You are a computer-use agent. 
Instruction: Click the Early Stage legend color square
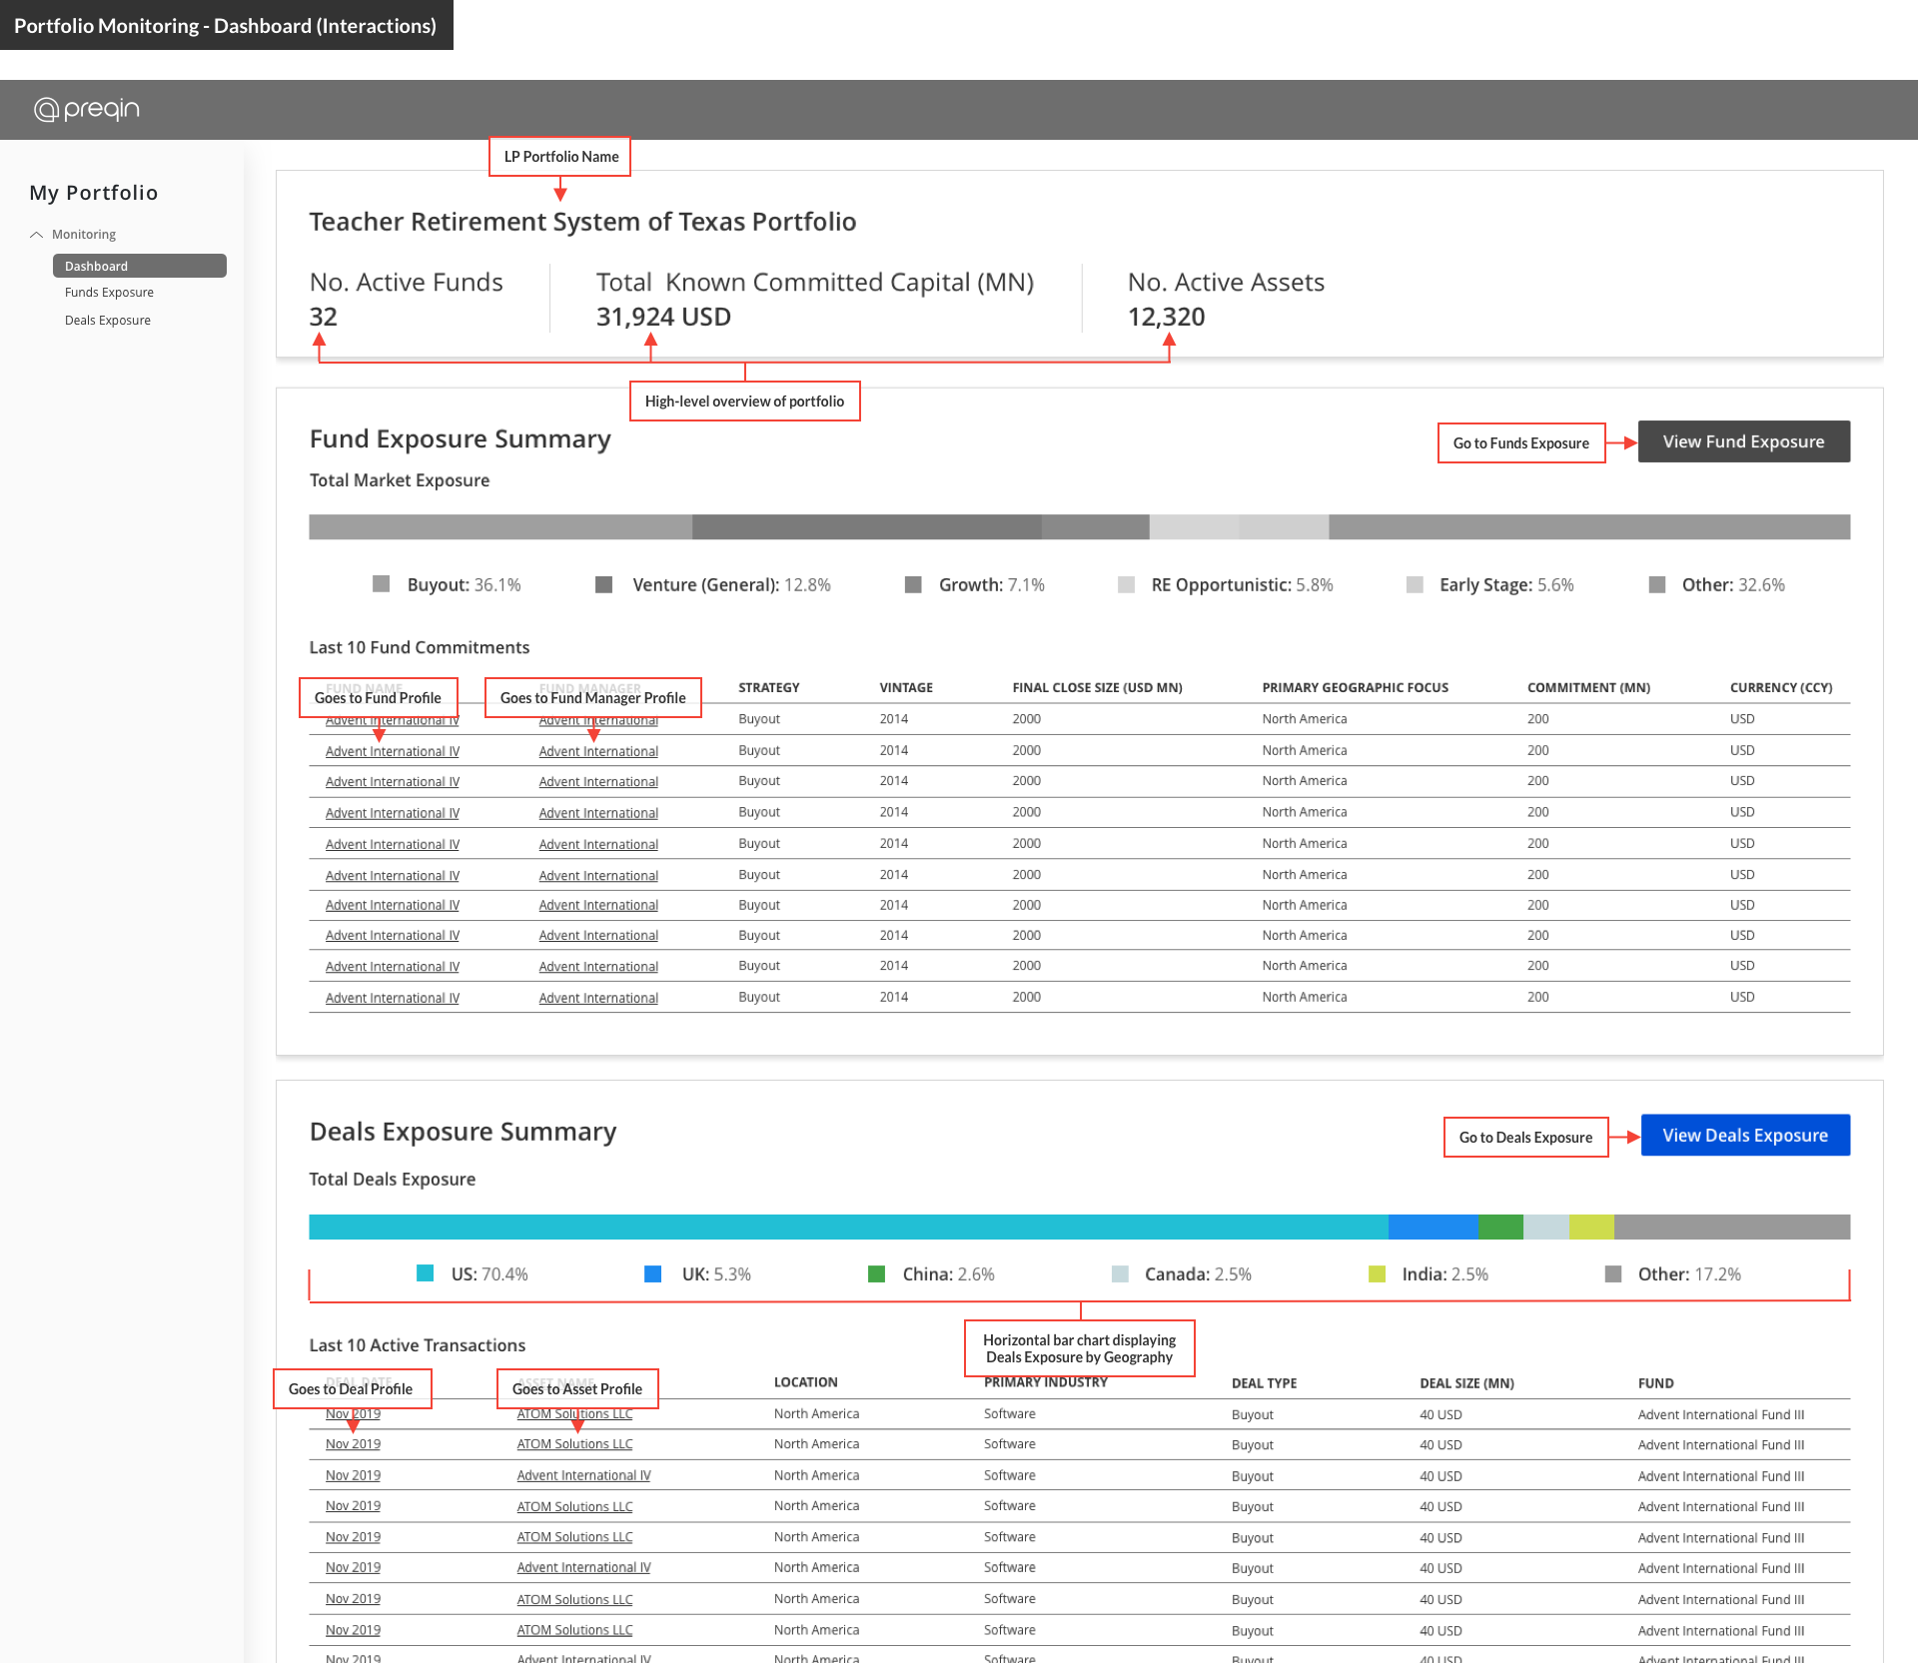[1415, 584]
